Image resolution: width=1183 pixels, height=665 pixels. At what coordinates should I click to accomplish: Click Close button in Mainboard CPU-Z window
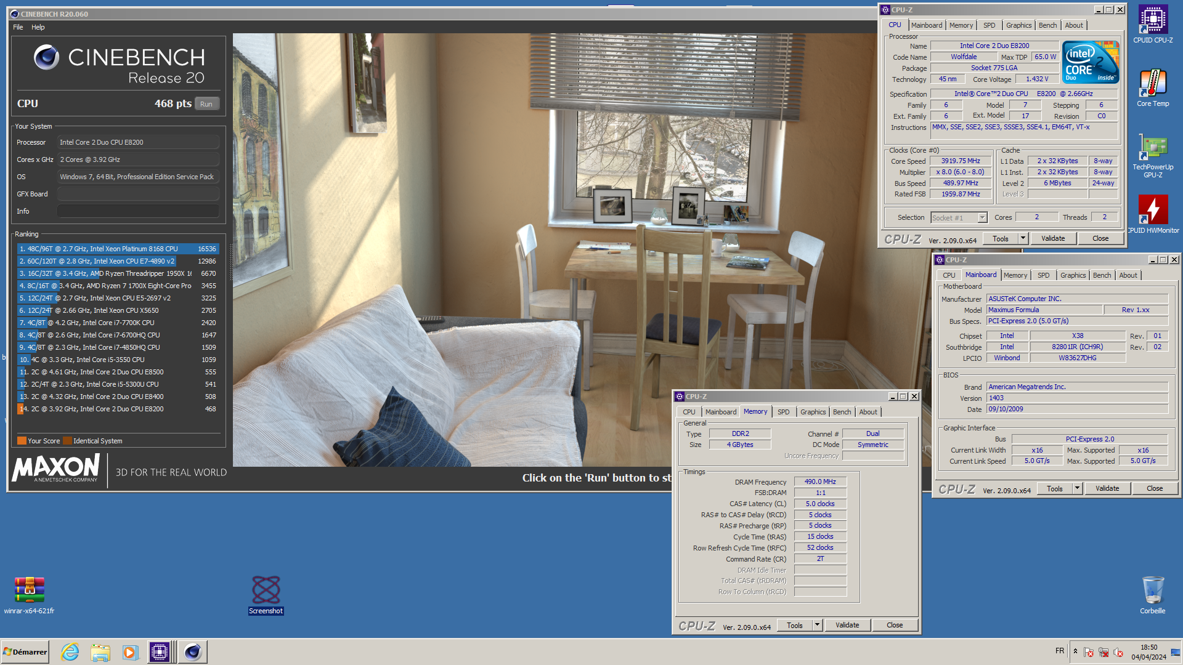pos(1155,488)
